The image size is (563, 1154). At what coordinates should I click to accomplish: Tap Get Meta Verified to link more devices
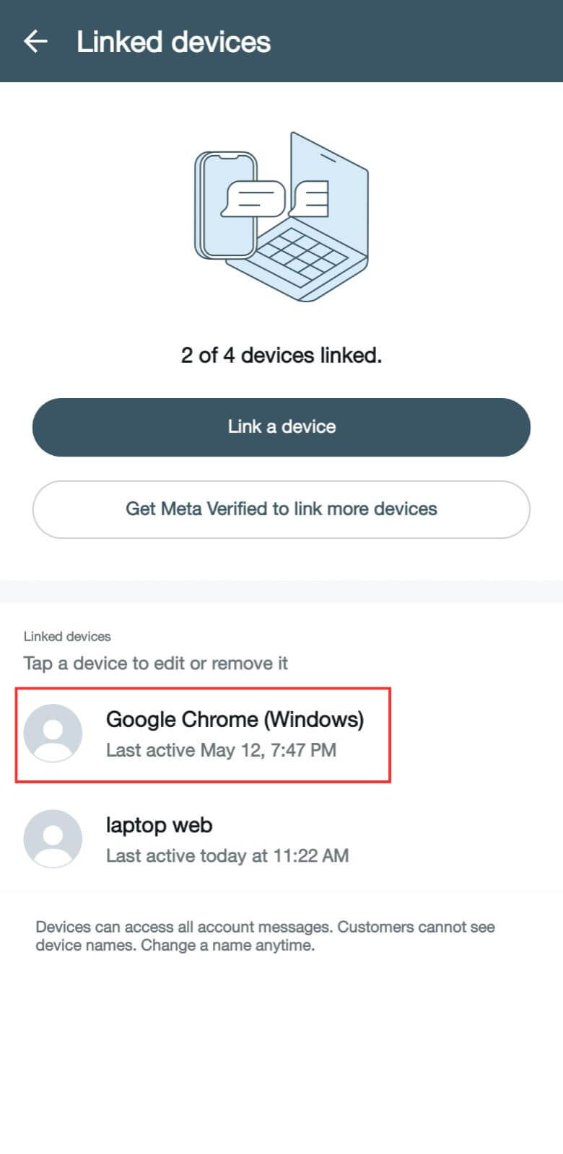(x=281, y=509)
